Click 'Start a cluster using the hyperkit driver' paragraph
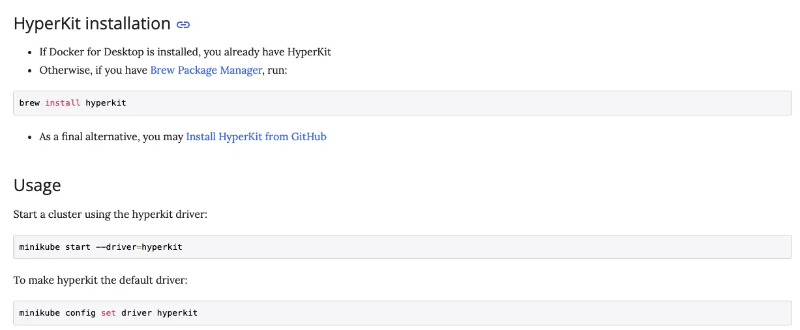 tap(110, 214)
